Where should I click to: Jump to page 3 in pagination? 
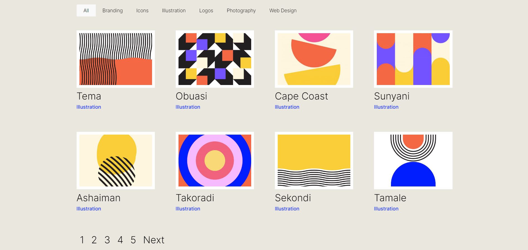tap(107, 240)
